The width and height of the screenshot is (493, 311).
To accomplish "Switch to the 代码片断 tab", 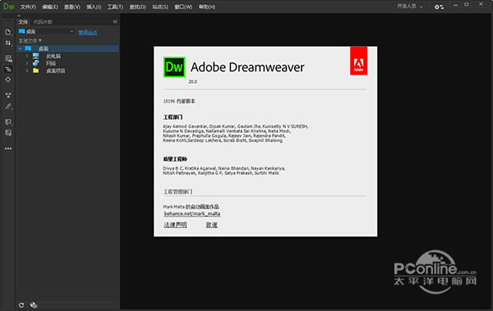I will pyautogui.click(x=43, y=22).
